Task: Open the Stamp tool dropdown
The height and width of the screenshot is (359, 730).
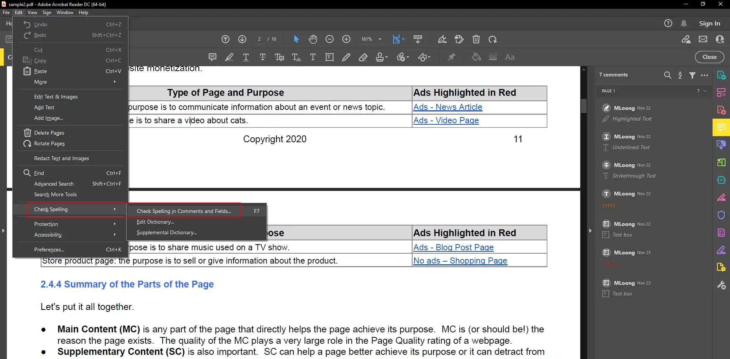Action: pyautogui.click(x=386, y=57)
